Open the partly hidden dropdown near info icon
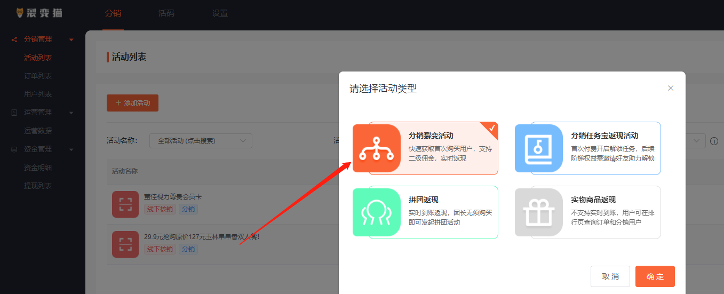This screenshot has height=294, width=724. pos(695,141)
